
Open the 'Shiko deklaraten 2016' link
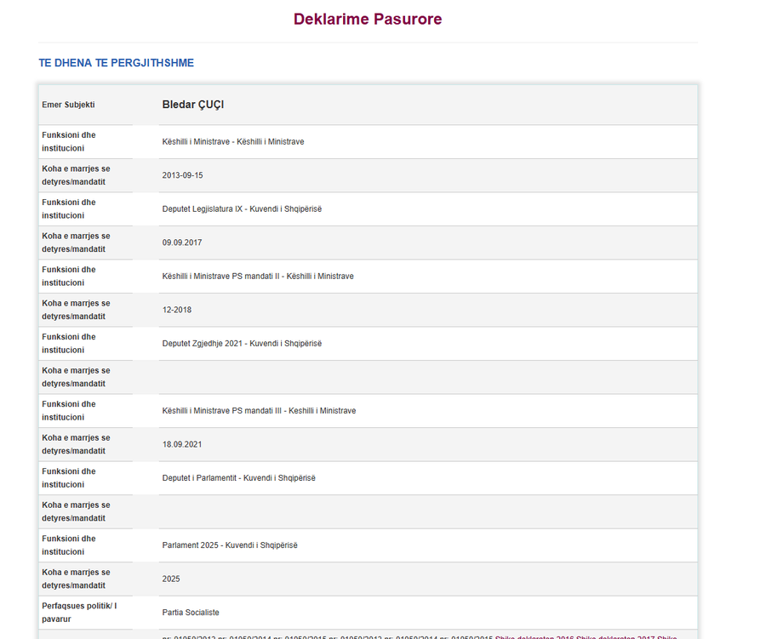(534, 637)
